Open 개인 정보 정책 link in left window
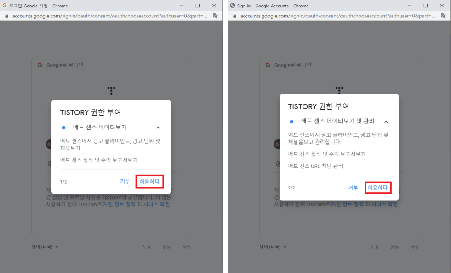The width and height of the screenshot is (451, 273). point(119,204)
